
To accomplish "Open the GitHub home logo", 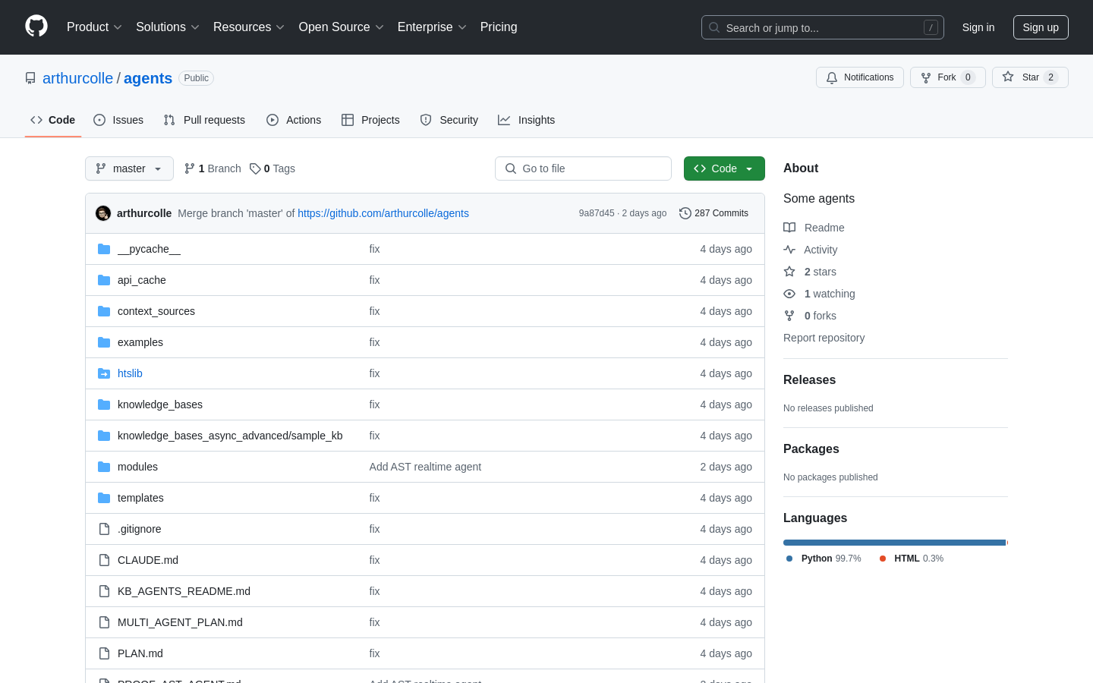I will click(x=36, y=27).
